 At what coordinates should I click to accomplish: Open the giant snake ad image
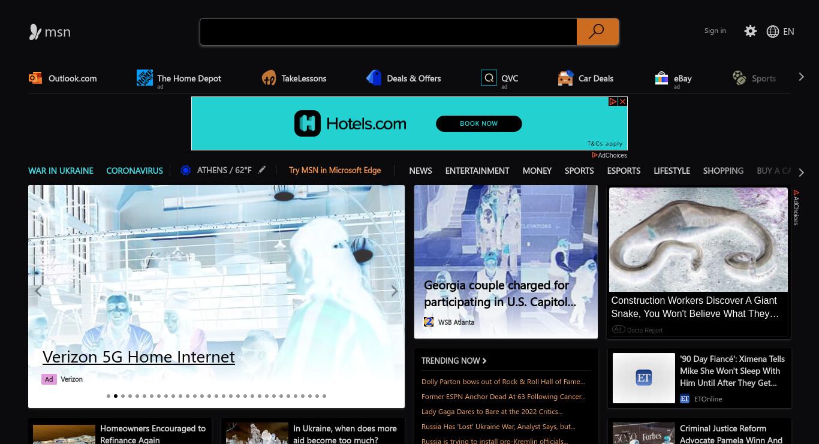coord(698,240)
